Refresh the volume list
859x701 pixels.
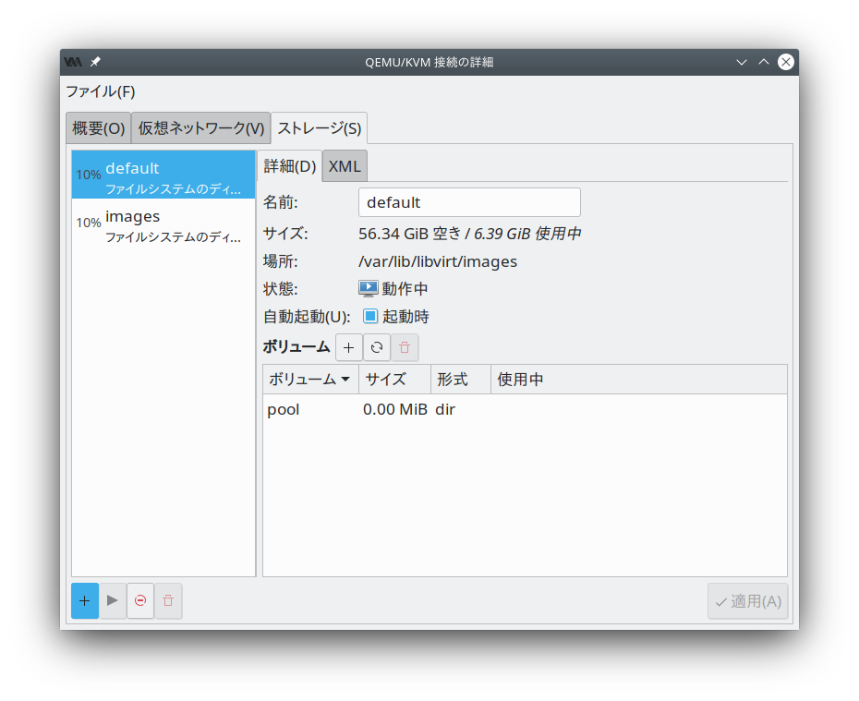pyautogui.click(x=377, y=347)
